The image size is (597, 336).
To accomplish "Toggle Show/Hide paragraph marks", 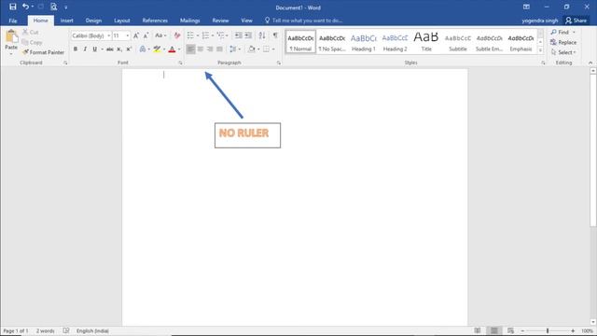I will coord(275,35).
